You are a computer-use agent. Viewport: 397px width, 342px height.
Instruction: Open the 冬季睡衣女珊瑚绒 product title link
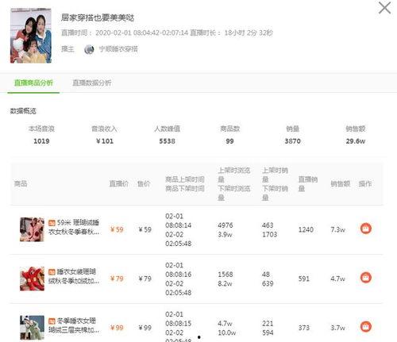tap(74, 325)
